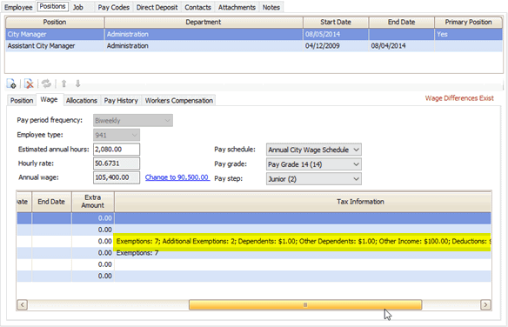Click the 04/12/2009 start date cell
508x327 pixels.
pos(336,45)
